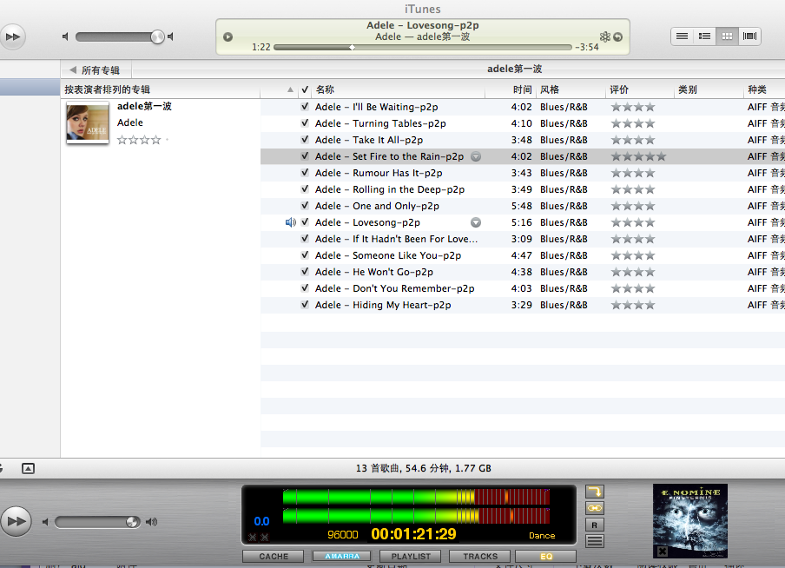Uncheck Take It All-p2p track
Screen dimensions: 785x568
pos(305,140)
